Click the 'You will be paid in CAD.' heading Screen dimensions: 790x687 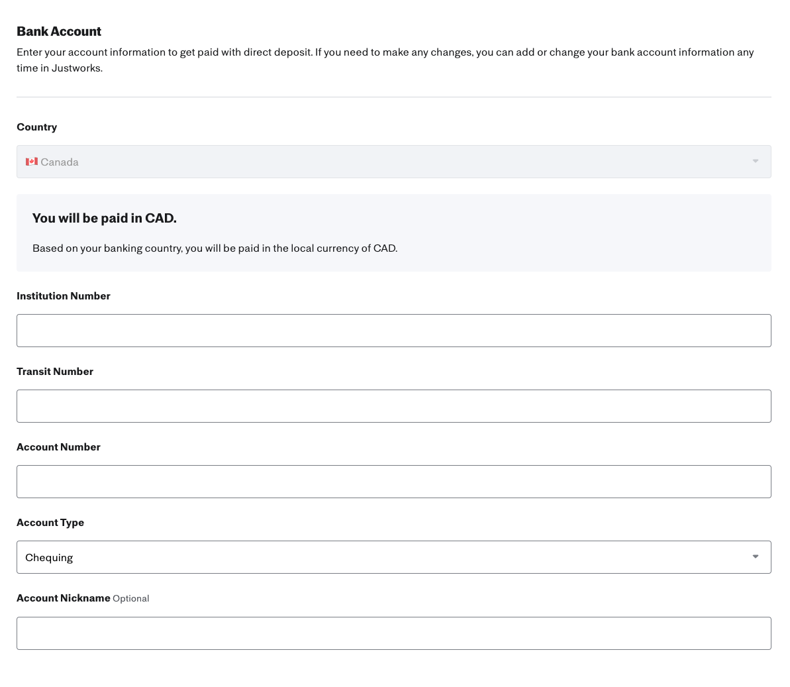click(104, 218)
